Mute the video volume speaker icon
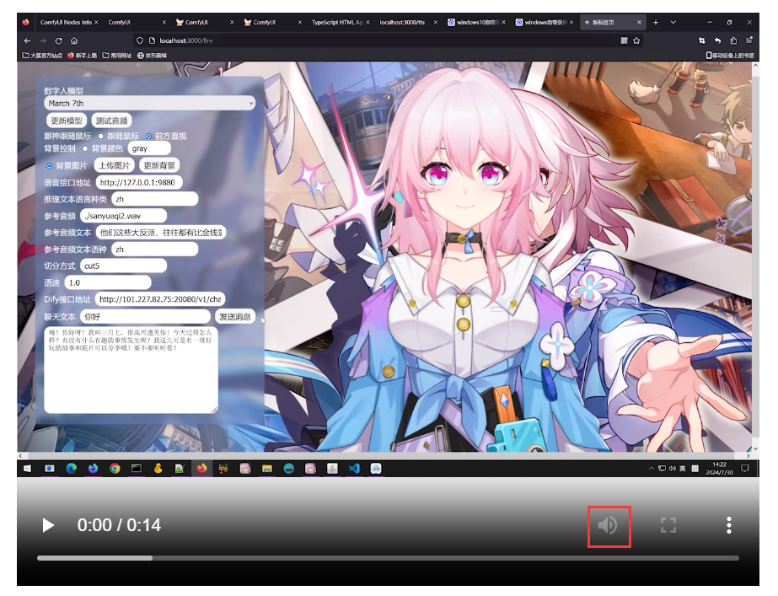778x596 pixels. click(608, 525)
